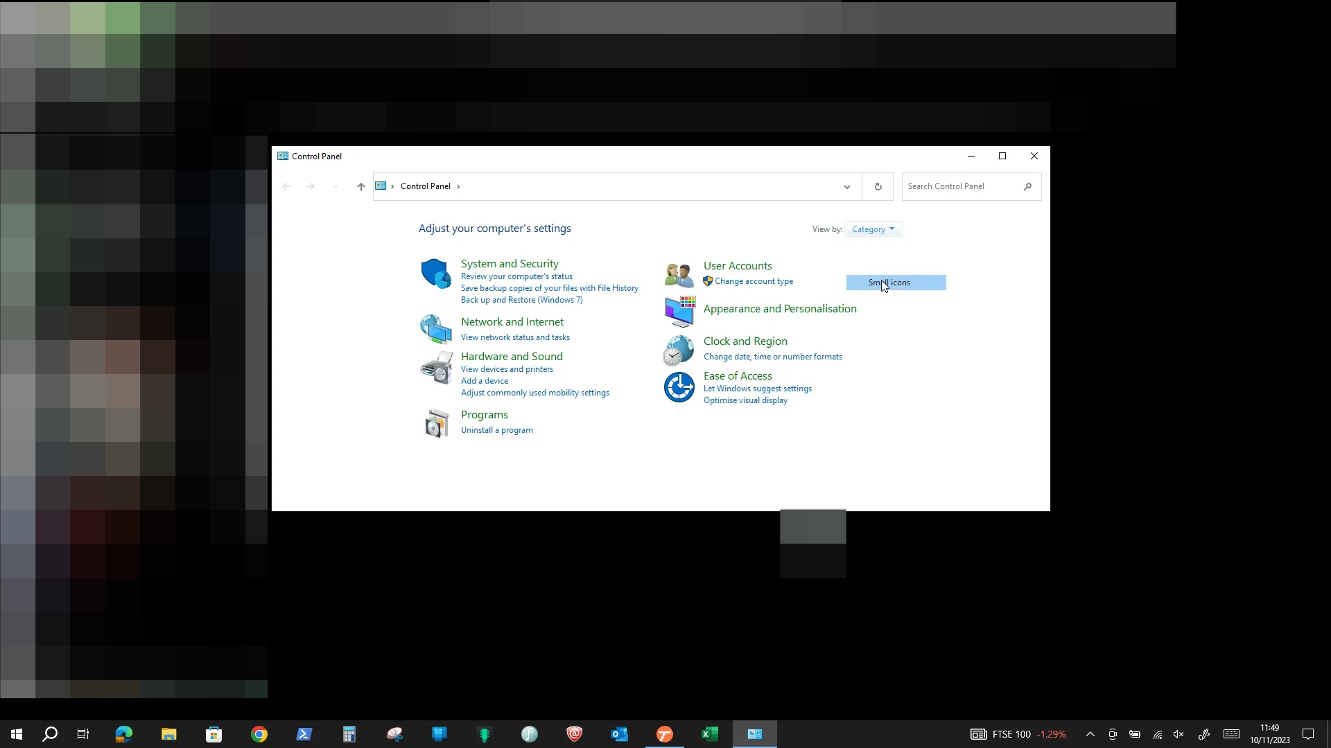Open the recent locations dropdown arrow

tap(336, 186)
